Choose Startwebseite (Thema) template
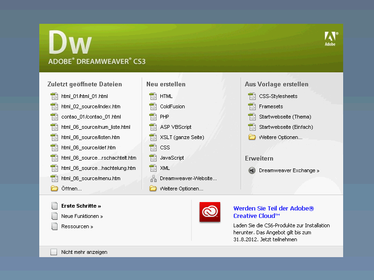 click(285, 117)
